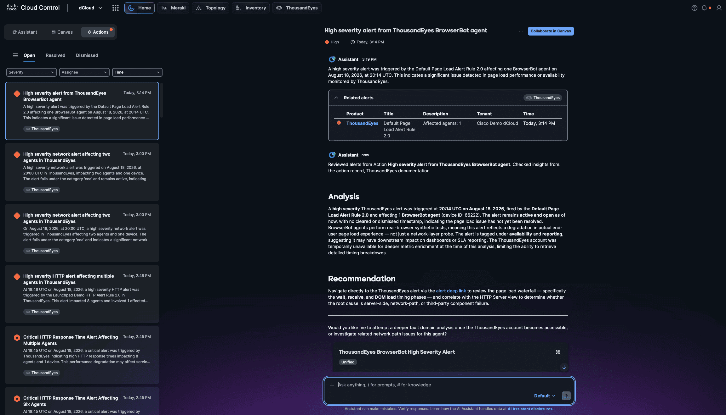The image size is (726, 415).
Task: Click the Assistant avatar icon at 3:19 PM
Action: 332,59
